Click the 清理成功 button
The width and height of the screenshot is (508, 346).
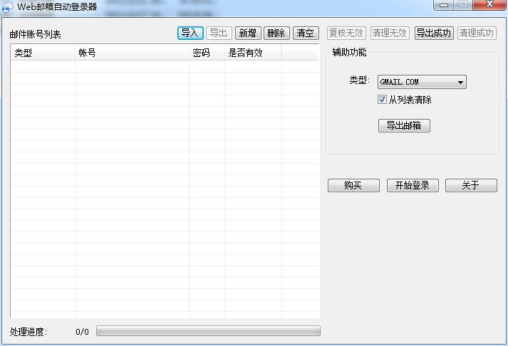477,33
